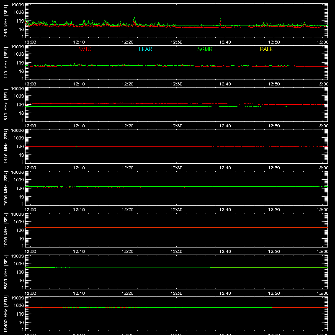Image resolution: width=335 pixels, height=335 pixels.
Task: Click the red SVTO station legend label
Action: [85, 49]
